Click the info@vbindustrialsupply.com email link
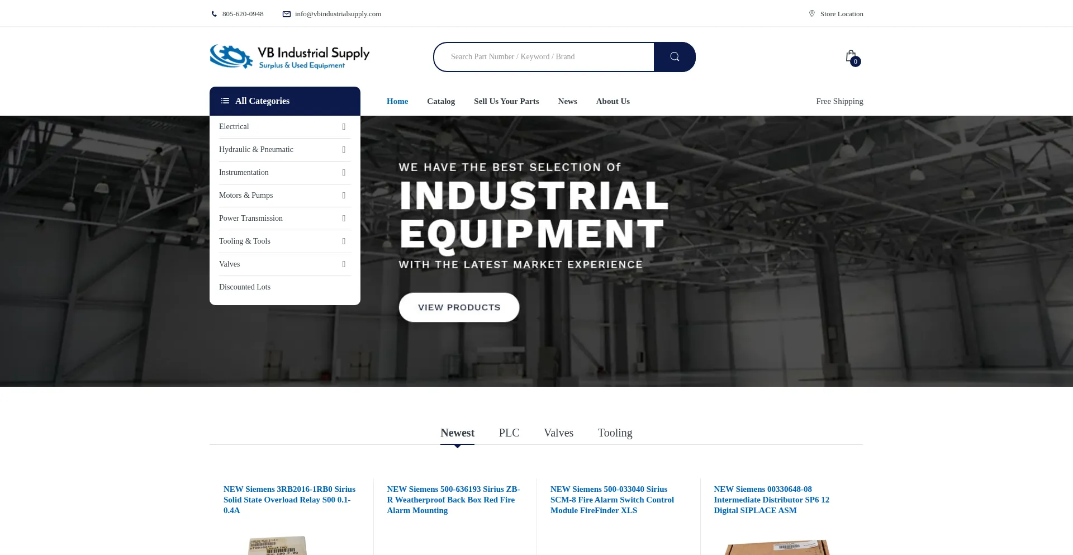 click(x=338, y=14)
